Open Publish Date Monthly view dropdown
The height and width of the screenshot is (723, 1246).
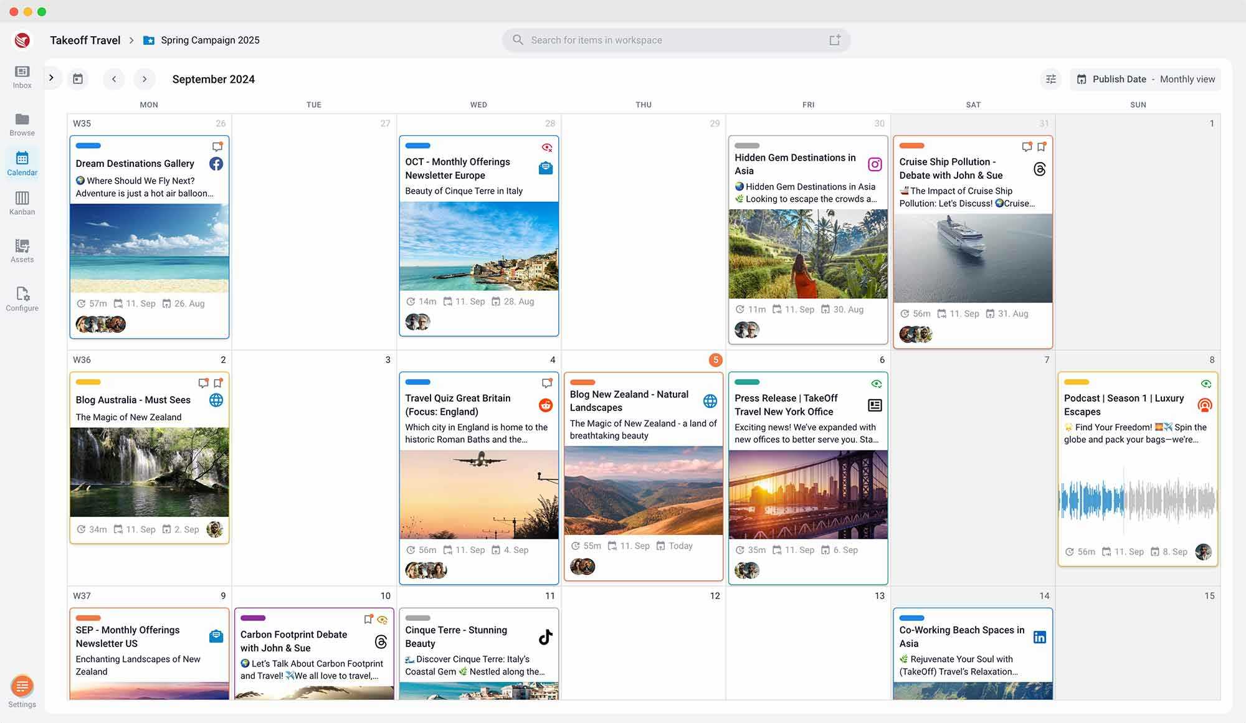[x=1145, y=79]
